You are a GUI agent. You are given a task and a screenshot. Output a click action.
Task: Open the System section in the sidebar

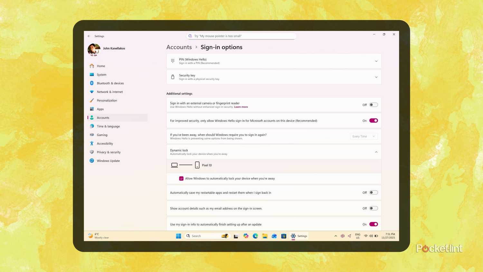click(x=101, y=74)
